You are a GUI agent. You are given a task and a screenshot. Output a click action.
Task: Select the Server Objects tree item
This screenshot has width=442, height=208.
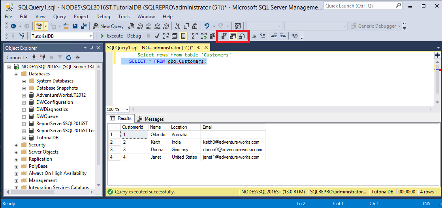(x=43, y=152)
